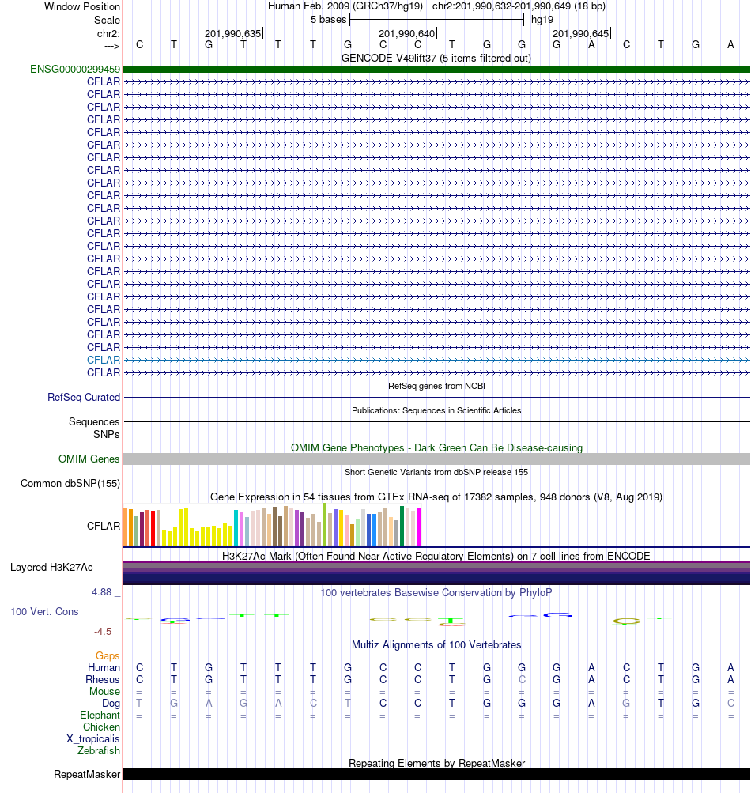The height and width of the screenshot is (793, 751).
Task: Click the RepeatMasker track label
Action: click(x=87, y=775)
